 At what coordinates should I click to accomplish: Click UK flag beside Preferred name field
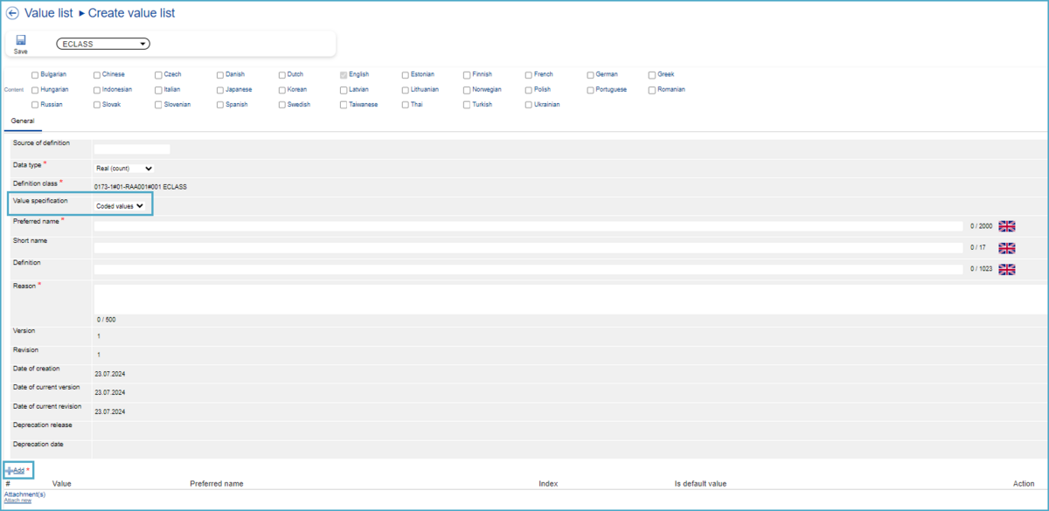[x=1006, y=226]
